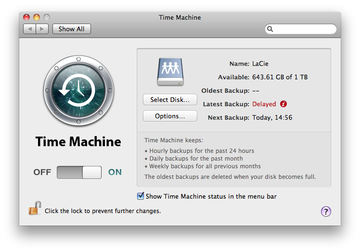This screenshot has width=360, height=252.
Task: Open the purple Help question mark button
Action: pyautogui.click(x=326, y=212)
